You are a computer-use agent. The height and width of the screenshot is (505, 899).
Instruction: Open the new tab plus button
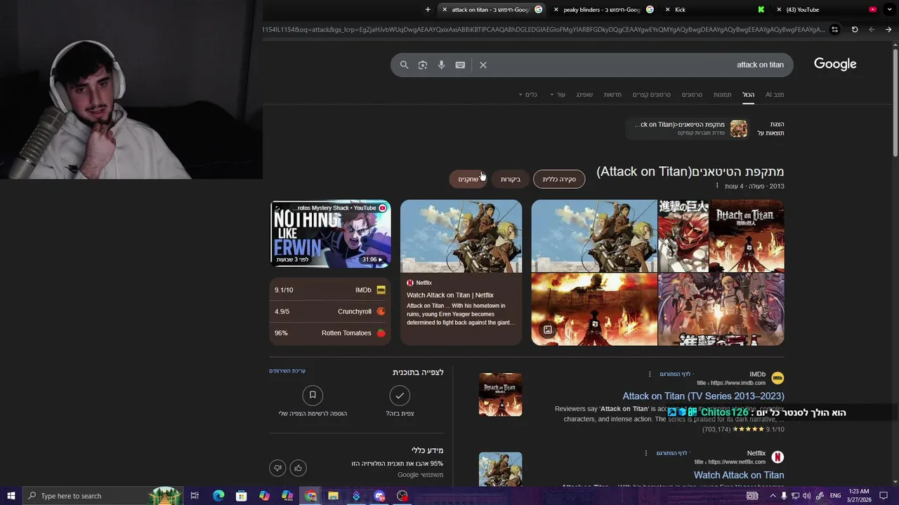[428, 10]
